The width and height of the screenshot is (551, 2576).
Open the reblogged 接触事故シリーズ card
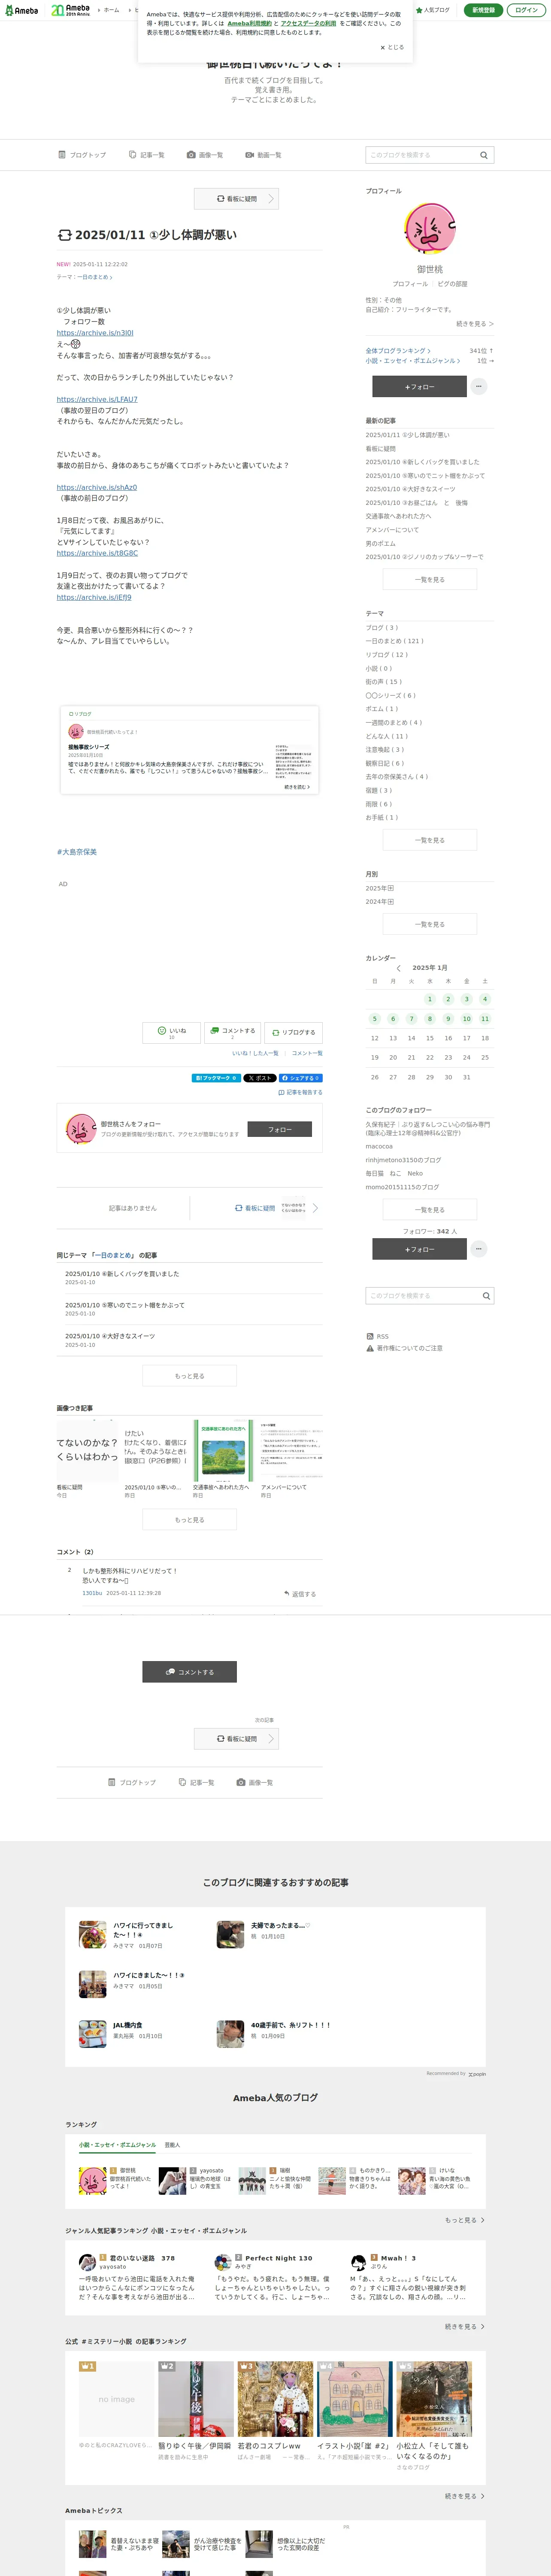click(x=189, y=750)
